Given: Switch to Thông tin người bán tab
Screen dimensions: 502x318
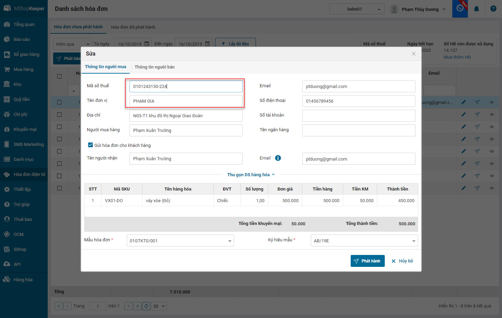Looking at the screenshot, I should (154, 67).
